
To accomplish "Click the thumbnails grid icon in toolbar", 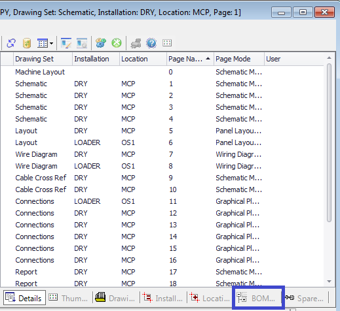I will (167, 42).
